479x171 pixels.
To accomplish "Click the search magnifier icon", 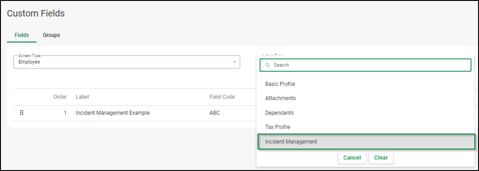I will pos(268,65).
